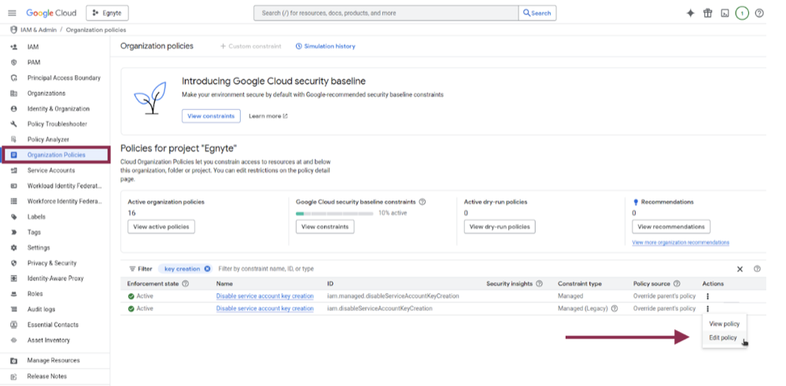Screen dimensions: 786x386
Task: Click the baseline constraints help icon
Action: click(x=422, y=202)
